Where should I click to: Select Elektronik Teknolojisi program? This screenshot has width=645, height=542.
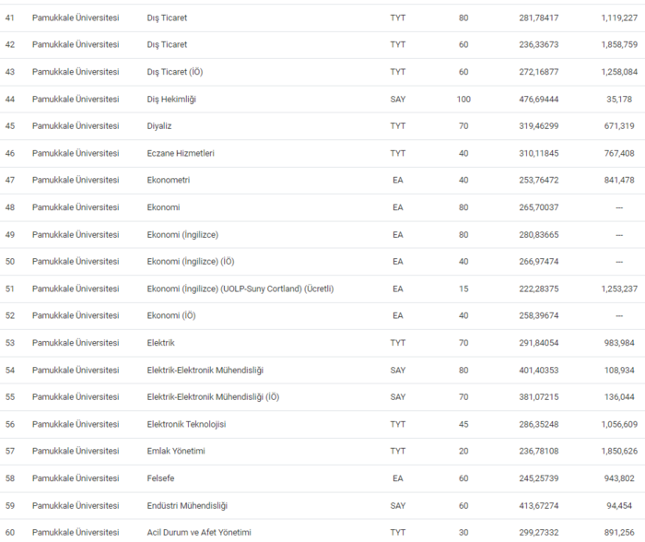tap(186, 424)
